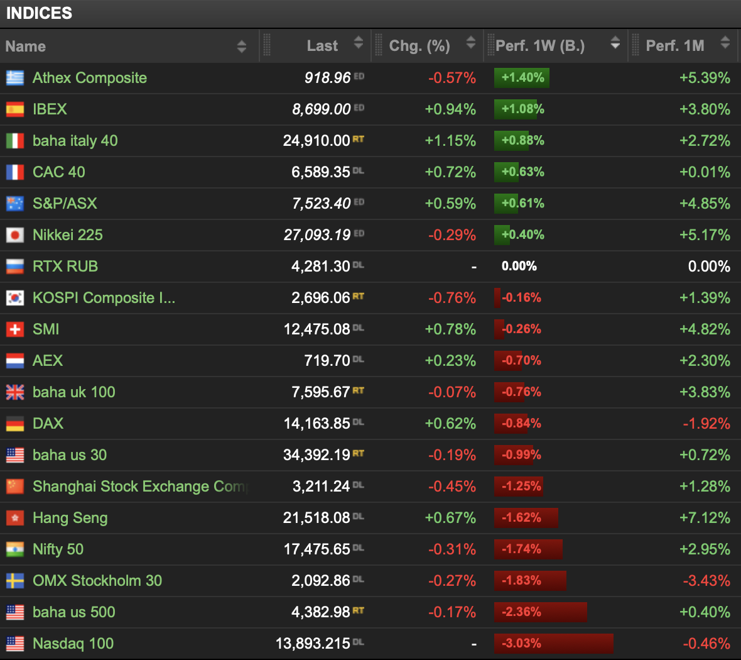Click the Perf. 1W (B.) header label
Image resolution: width=741 pixels, height=660 pixels.
point(540,46)
